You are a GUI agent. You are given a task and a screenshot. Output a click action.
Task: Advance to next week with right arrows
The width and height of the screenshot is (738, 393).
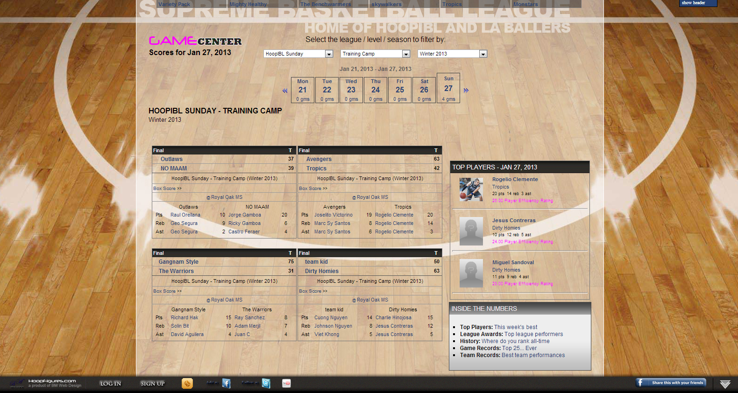click(x=466, y=91)
